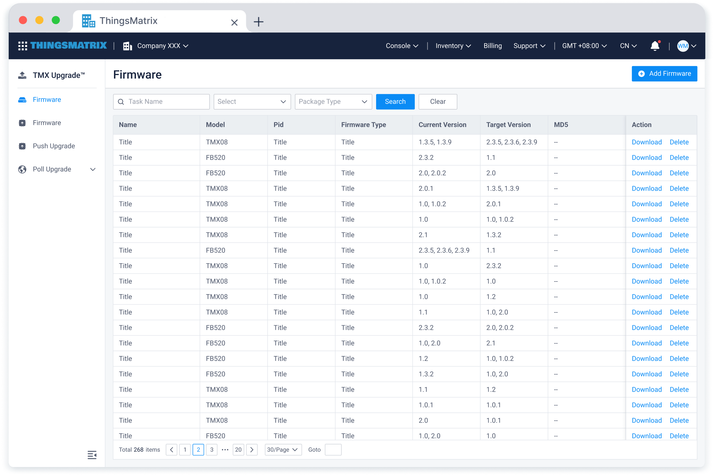Viewport: 714px width, 476px height.
Task: Click the search magnifier icon
Action: click(x=121, y=102)
